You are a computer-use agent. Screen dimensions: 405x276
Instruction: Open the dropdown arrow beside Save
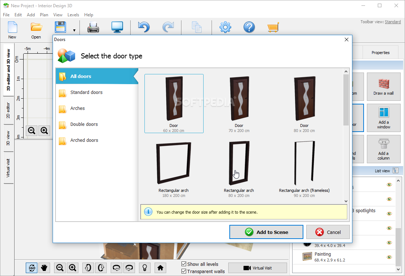click(x=74, y=30)
